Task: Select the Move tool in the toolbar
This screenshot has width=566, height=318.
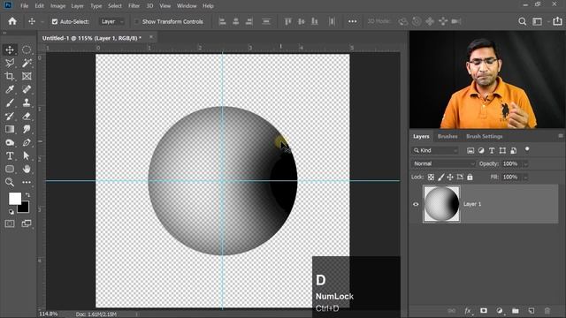Action: point(10,49)
